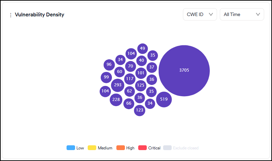Click the bubble labeled 96
The width and height of the screenshot is (272, 161).
coord(109,64)
